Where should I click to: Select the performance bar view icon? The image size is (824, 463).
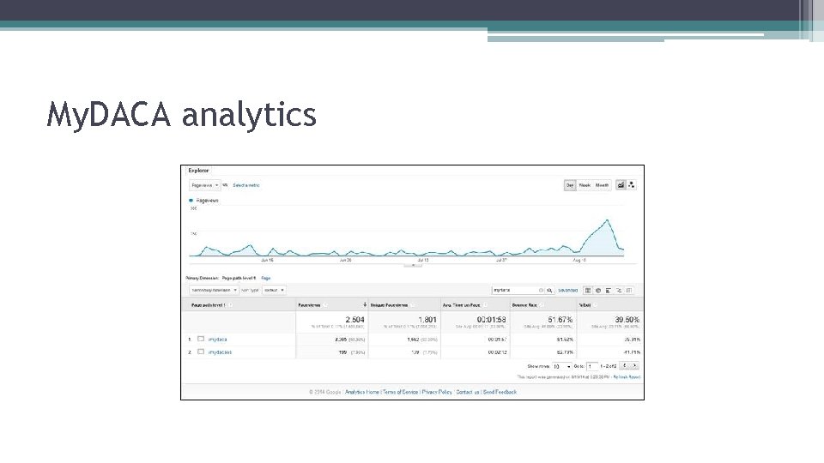(x=608, y=291)
